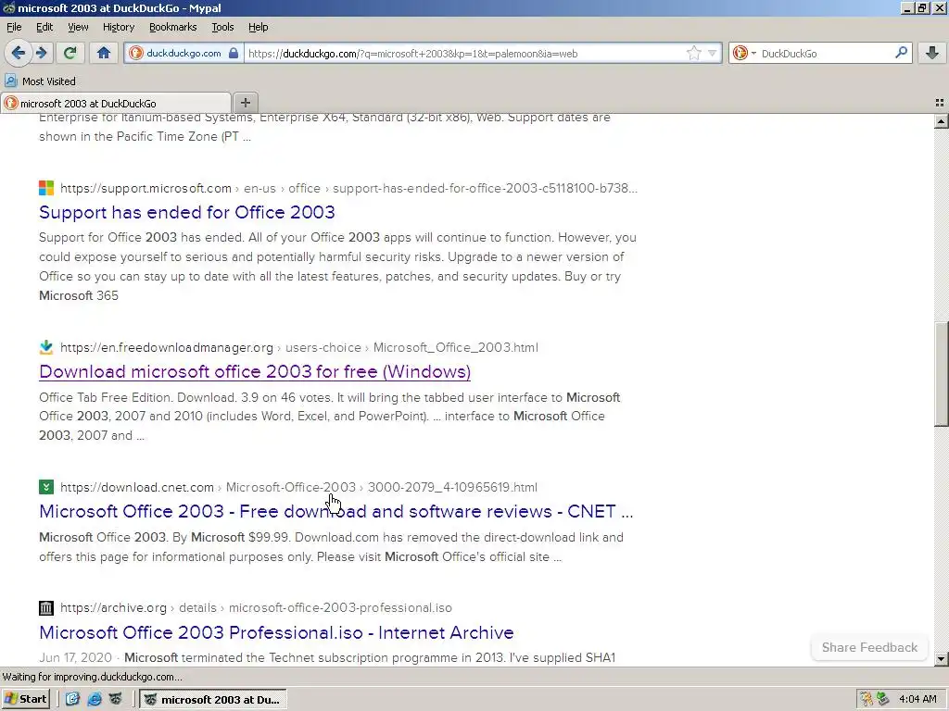Click the Mypal title bar raccoon icon

point(8,7)
